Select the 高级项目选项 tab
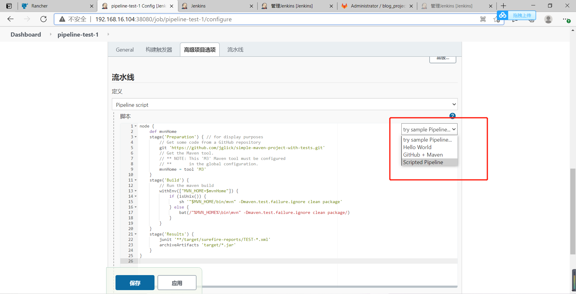The image size is (576, 294). 200,50
